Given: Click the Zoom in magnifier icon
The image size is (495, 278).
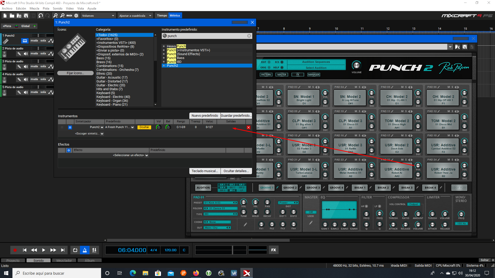Looking at the screenshot, I should 55,16.
